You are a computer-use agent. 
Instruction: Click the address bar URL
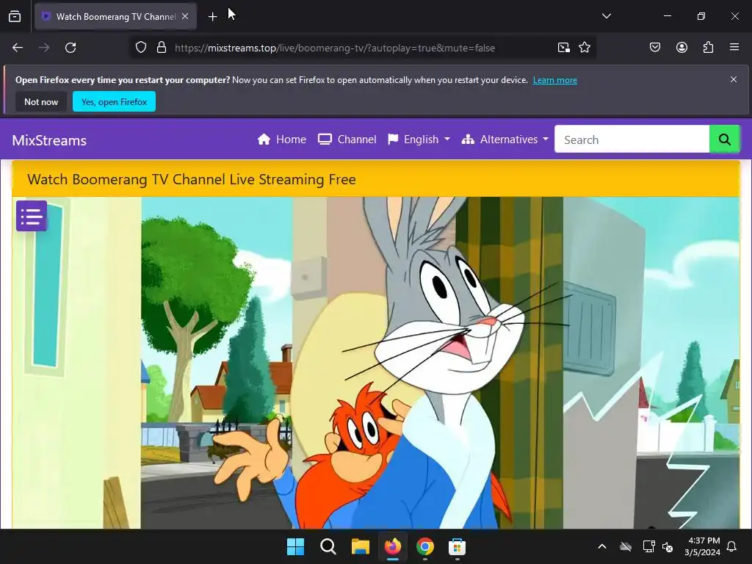pyautogui.click(x=335, y=48)
